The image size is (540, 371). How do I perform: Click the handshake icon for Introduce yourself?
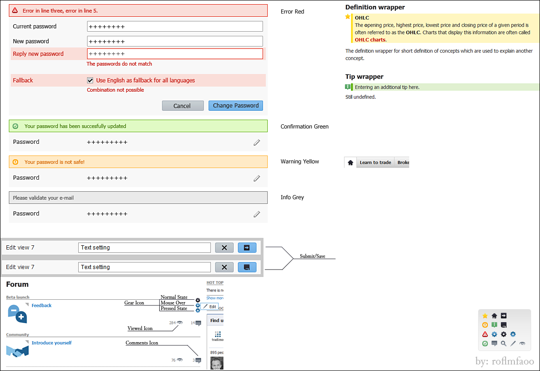(17, 351)
